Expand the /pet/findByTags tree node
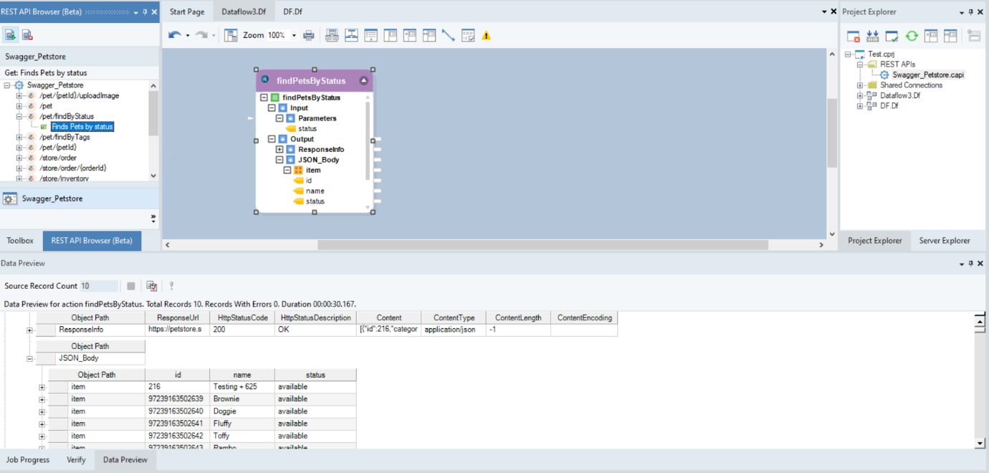The width and height of the screenshot is (989, 473). pyautogui.click(x=20, y=136)
